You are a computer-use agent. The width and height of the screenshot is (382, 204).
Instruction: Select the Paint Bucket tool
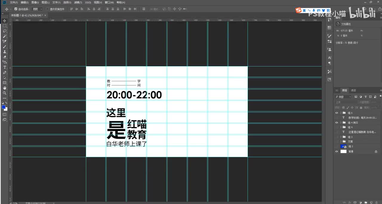(x=4, y=62)
